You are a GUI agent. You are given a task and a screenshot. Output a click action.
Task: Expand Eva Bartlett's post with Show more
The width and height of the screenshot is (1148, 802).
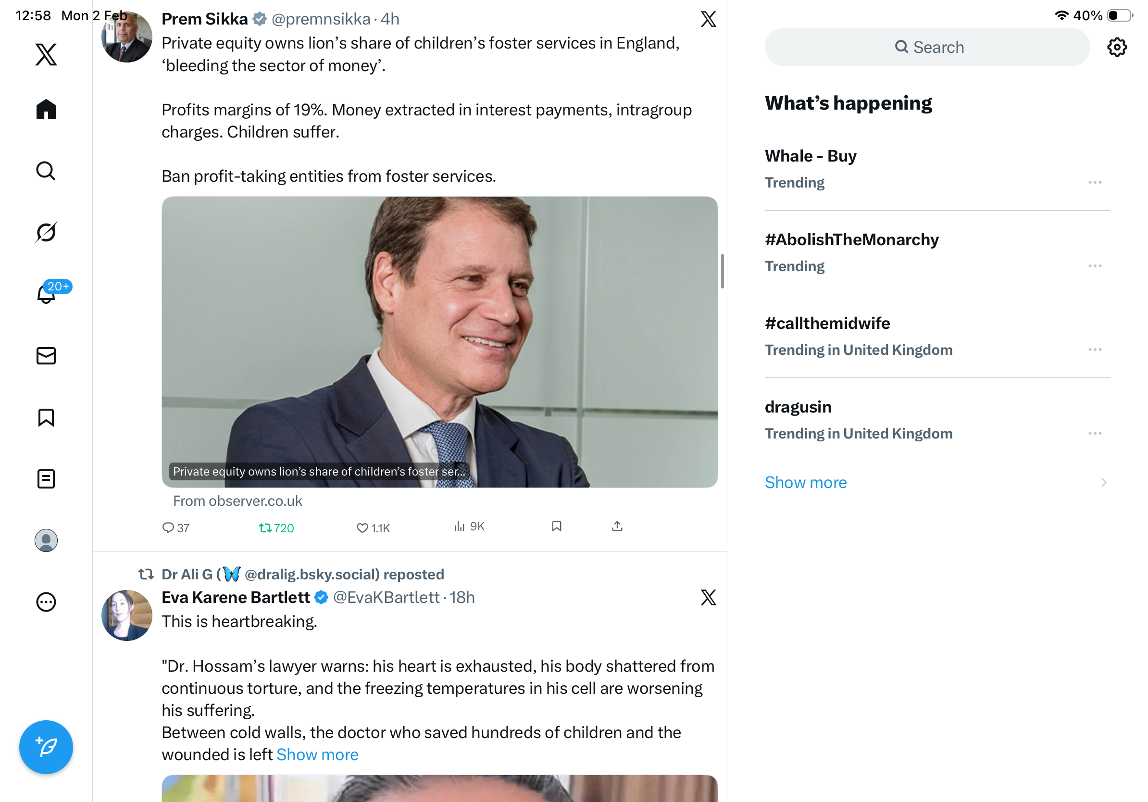coord(317,754)
